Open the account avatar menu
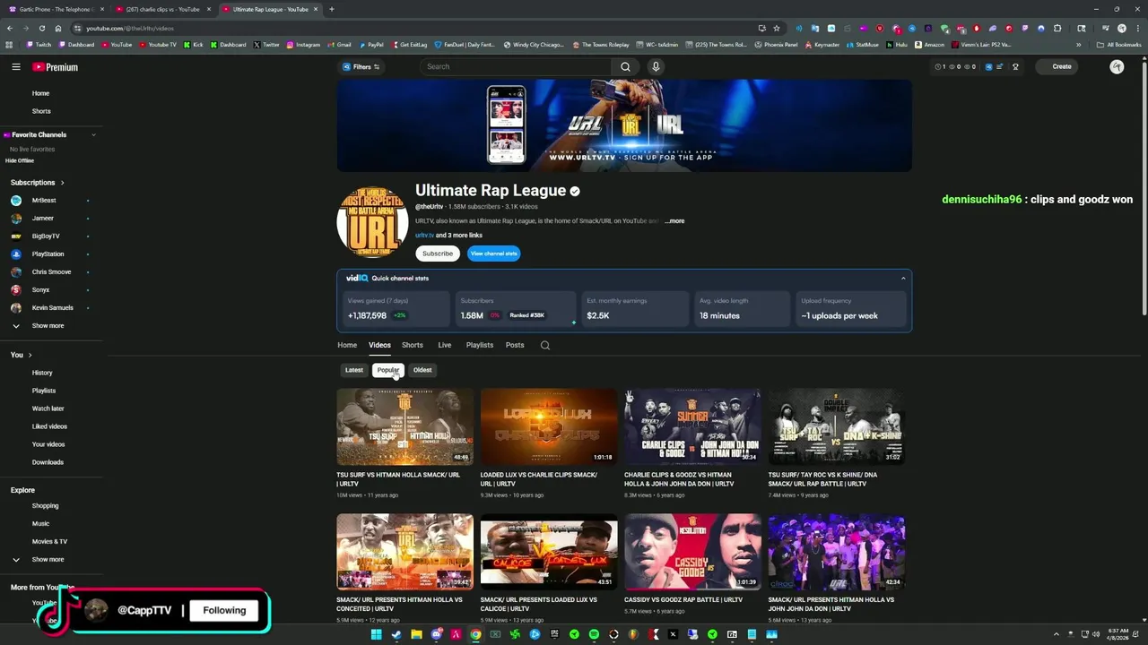 1117,66
